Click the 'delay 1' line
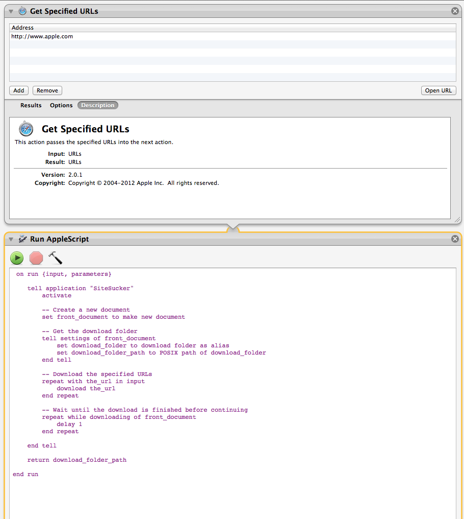The image size is (464, 519). 69,424
